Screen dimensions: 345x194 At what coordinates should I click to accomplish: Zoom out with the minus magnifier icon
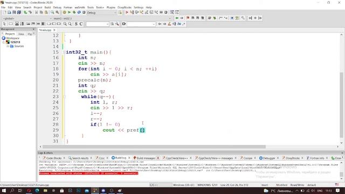tap(70, 24)
